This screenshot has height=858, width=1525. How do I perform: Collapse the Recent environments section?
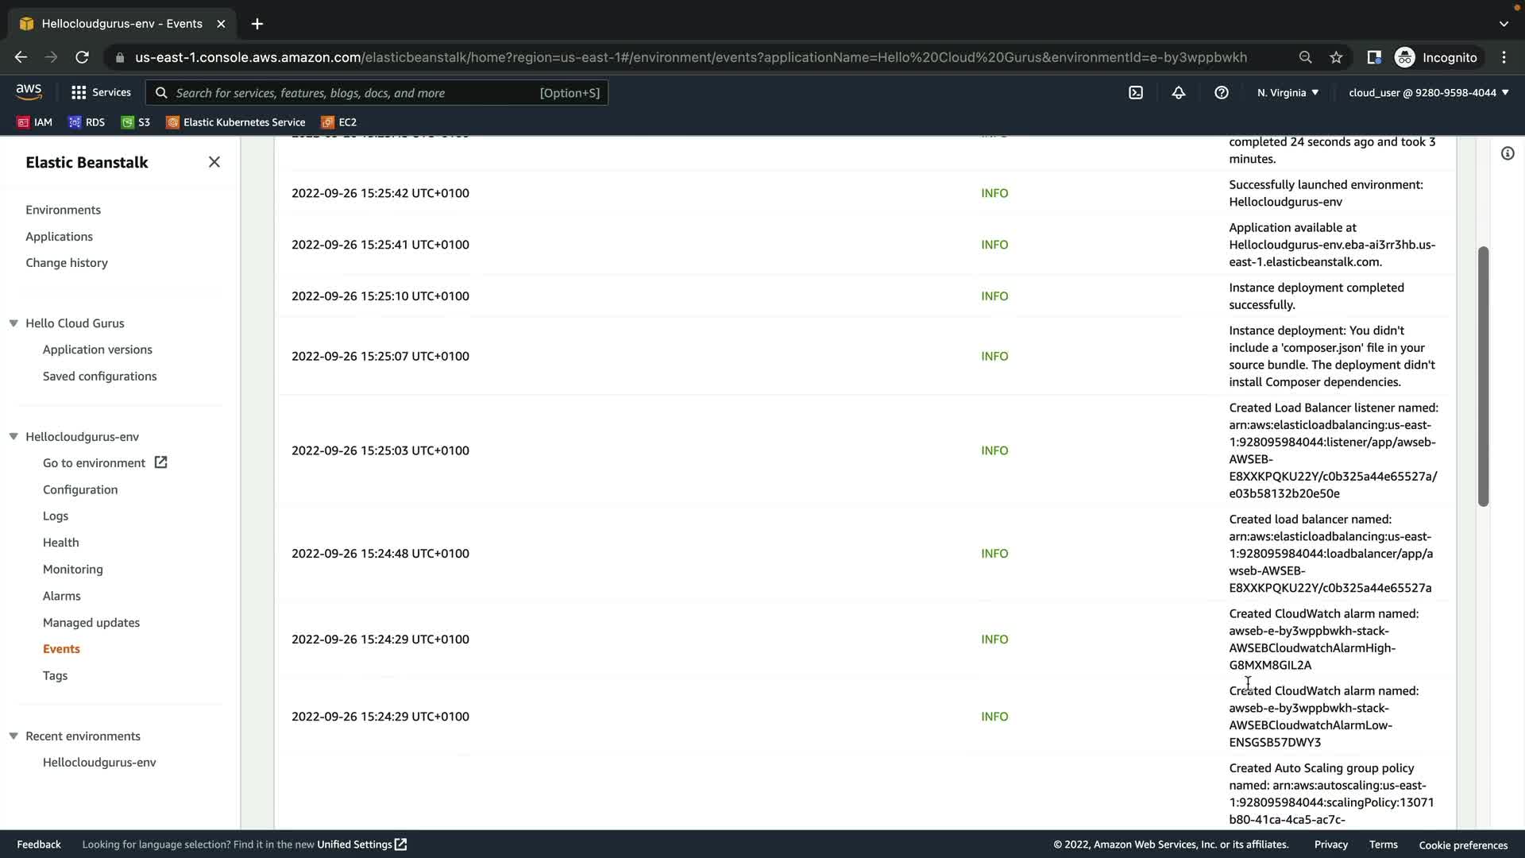tap(14, 736)
